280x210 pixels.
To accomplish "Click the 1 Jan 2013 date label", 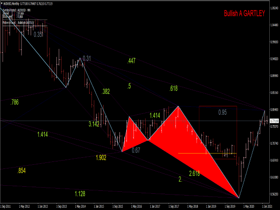I will coord(43,207).
